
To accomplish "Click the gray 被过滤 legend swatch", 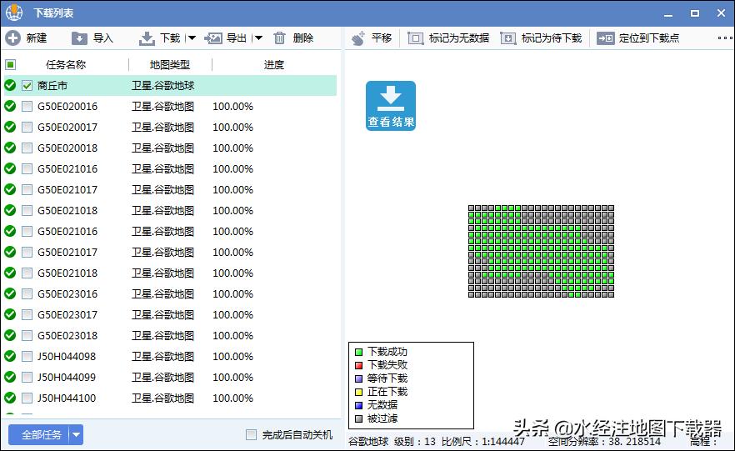I will point(358,418).
